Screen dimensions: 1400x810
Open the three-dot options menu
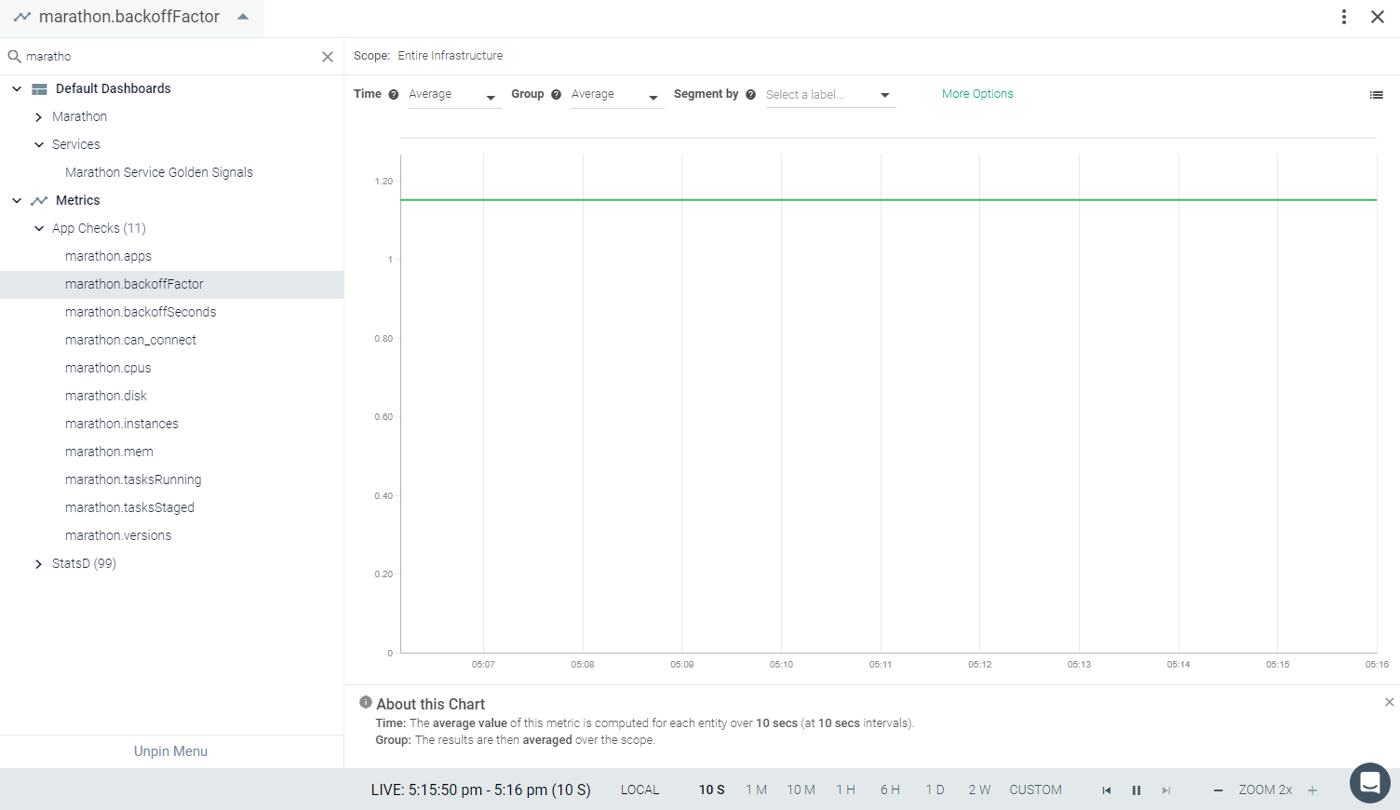pos(1344,17)
